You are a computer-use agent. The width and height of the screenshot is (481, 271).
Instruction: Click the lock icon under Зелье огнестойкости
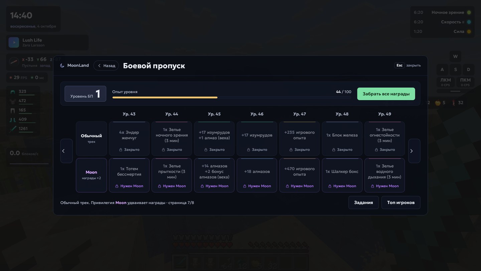(376, 150)
